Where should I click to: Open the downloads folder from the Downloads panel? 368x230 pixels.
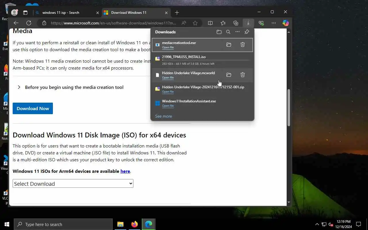tap(219, 32)
